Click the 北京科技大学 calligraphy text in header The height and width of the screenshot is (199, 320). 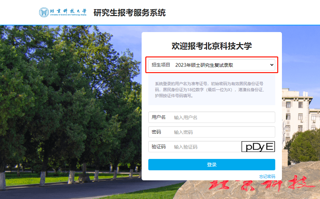point(68,11)
